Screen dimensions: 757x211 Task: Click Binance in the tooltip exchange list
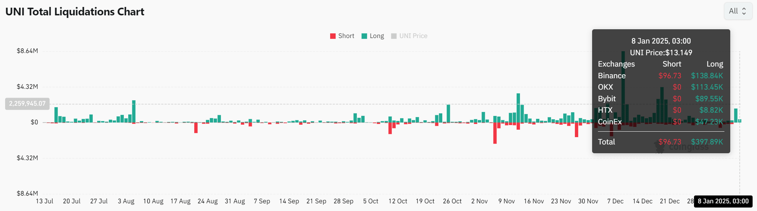click(x=612, y=76)
